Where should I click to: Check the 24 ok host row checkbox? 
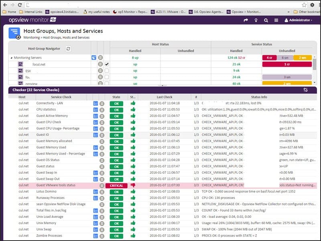[x=107, y=77]
